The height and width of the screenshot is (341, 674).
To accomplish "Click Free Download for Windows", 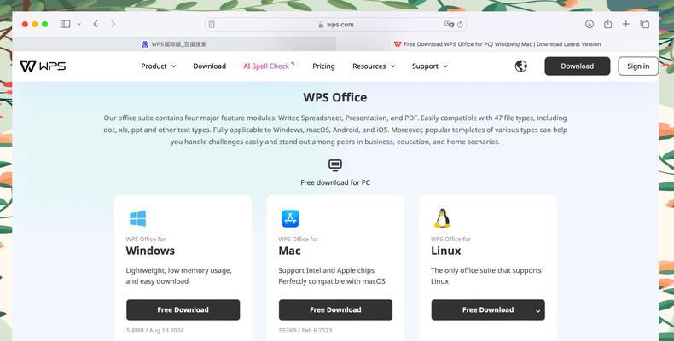I will click(183, 309).
